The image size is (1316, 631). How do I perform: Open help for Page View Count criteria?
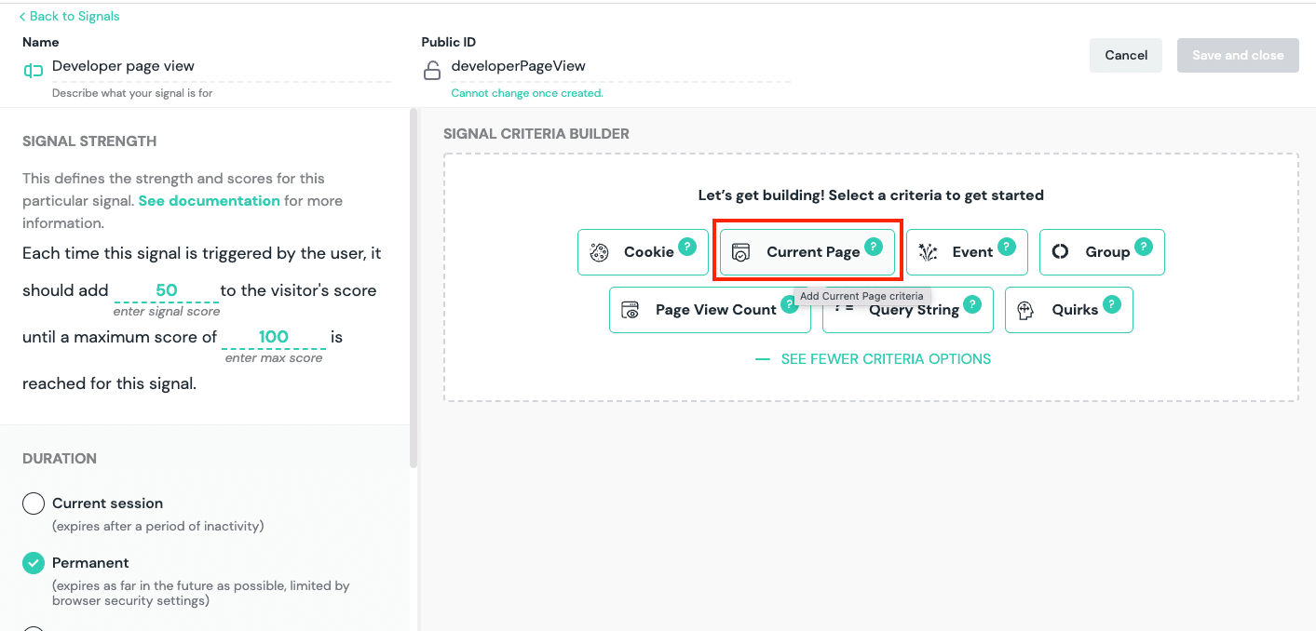click(789, 304)
